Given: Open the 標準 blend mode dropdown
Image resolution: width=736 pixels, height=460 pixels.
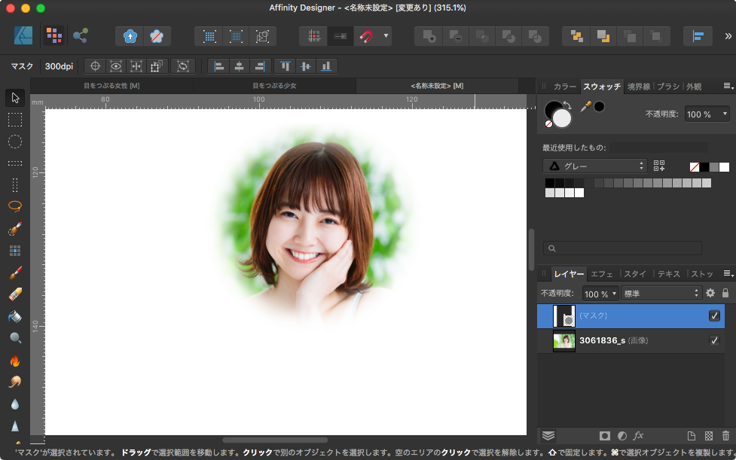Looking at the screenshot, I should coord(661,294).
